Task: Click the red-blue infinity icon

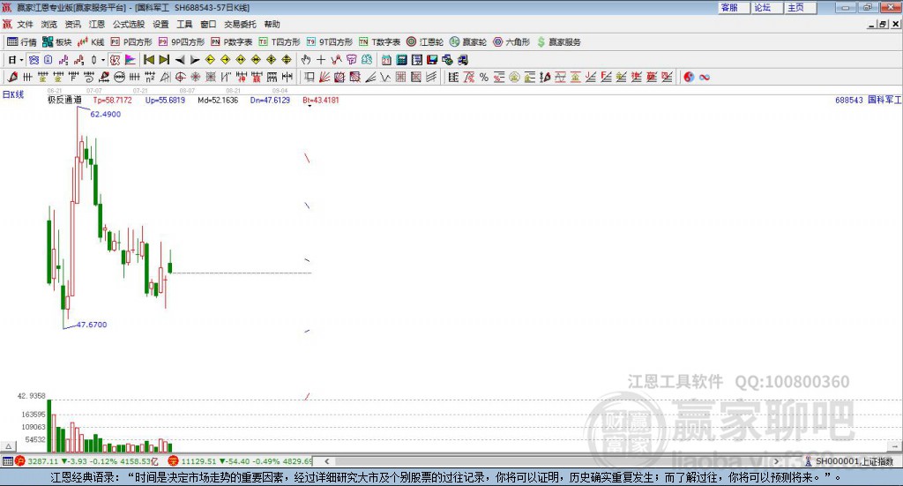Action: click(705, 77)
